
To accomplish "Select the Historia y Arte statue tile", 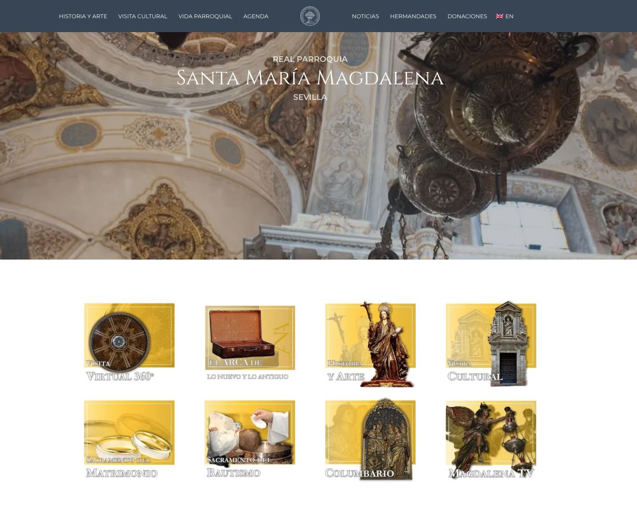I will click(x=370, y=343).
